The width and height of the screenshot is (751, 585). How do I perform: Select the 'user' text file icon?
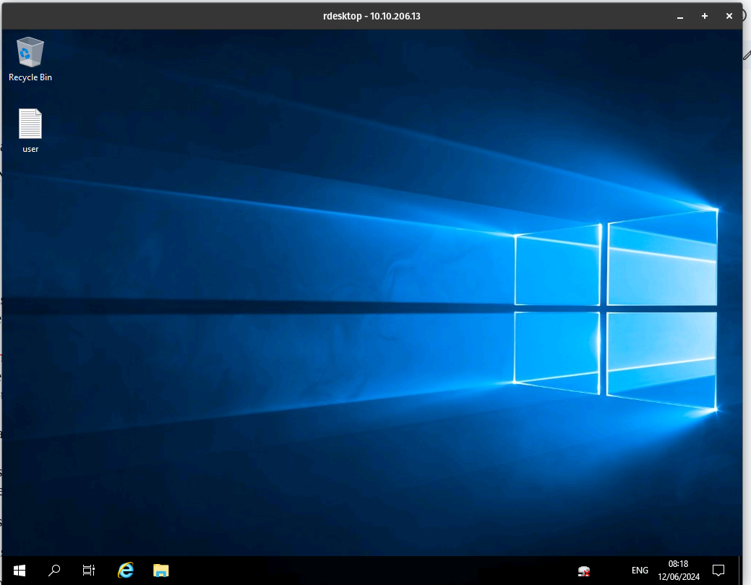[30, 124]
